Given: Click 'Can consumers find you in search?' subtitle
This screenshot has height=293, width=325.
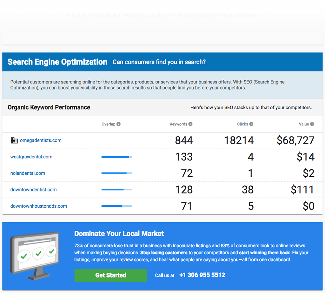Looking at the screenshot, I should [x=159, y=62].
